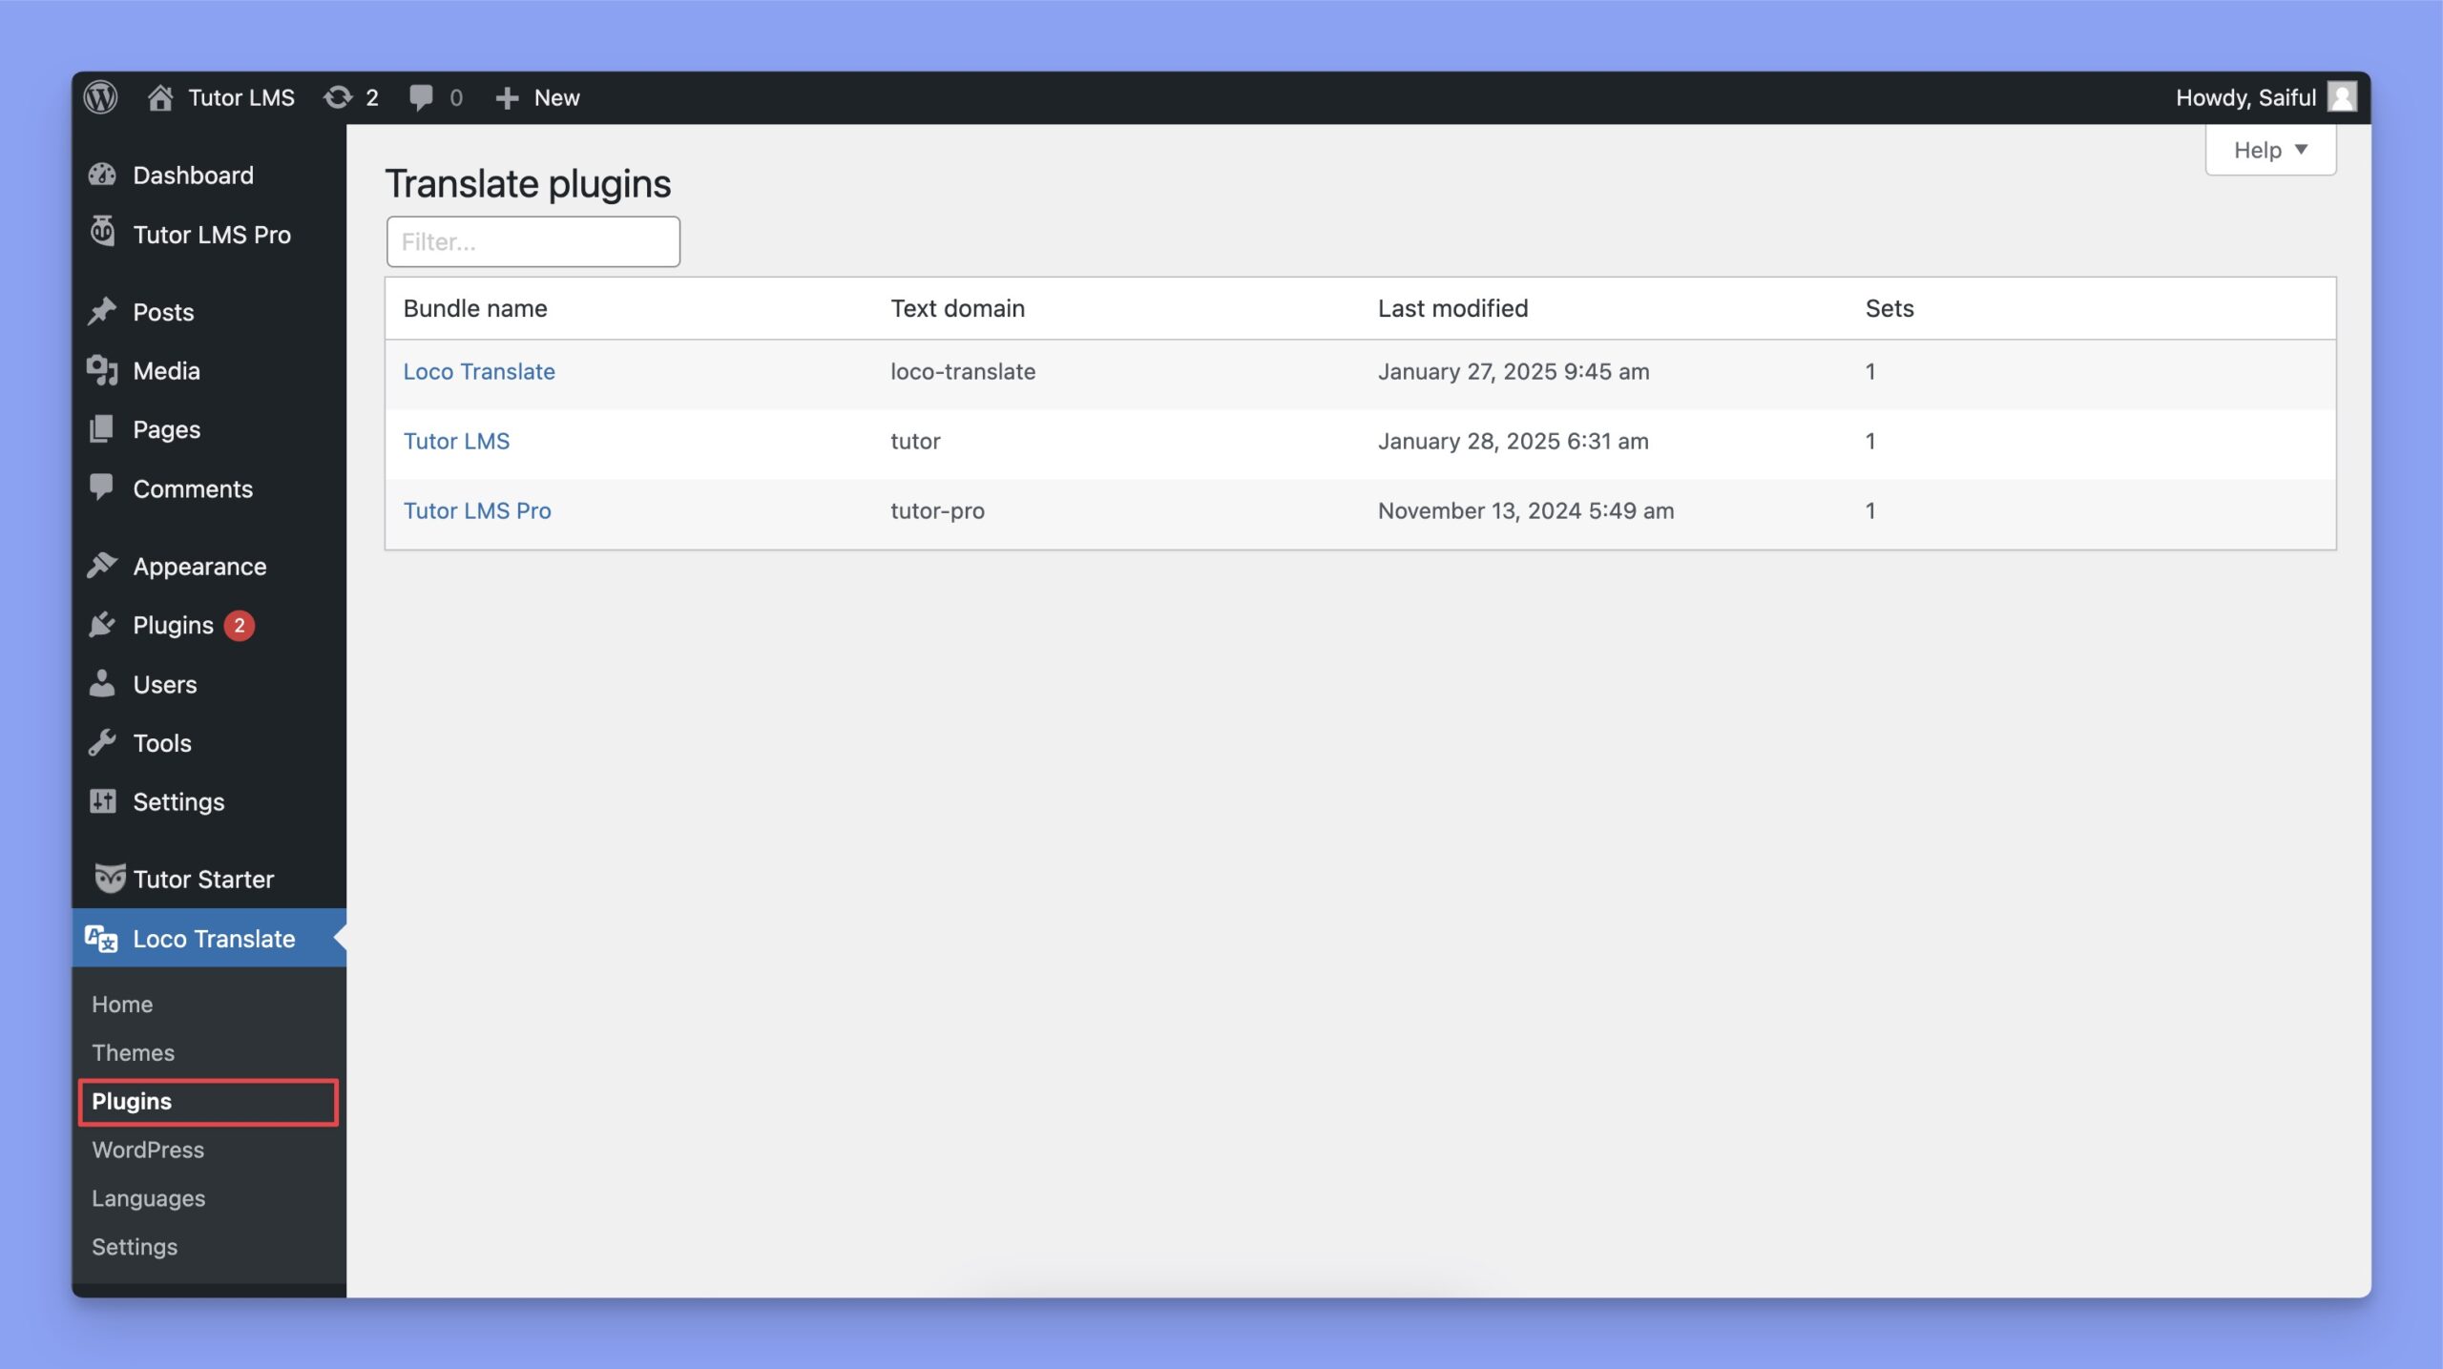Click the Tutor Starter owl icon
This screenshot has width=2443, height=1369.
pyautogui.click(x=110, y=879)
